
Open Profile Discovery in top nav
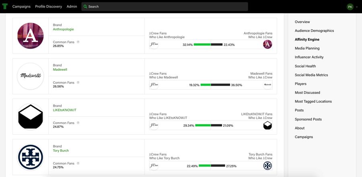point(49,6)
